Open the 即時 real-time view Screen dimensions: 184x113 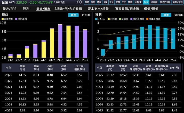pyautogui.click(x=87, y=2)
